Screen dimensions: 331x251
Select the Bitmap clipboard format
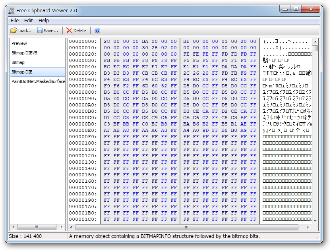18,62
